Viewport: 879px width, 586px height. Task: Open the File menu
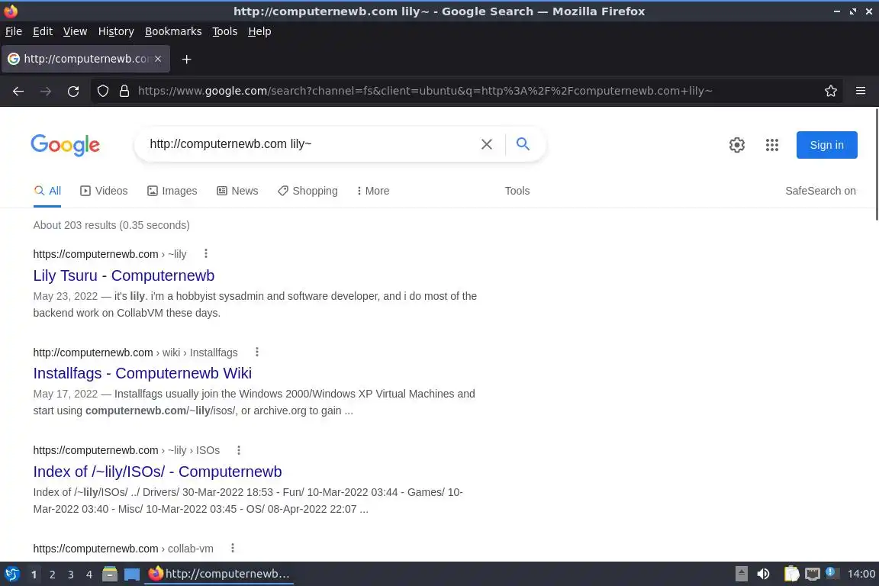pos(14,31)
